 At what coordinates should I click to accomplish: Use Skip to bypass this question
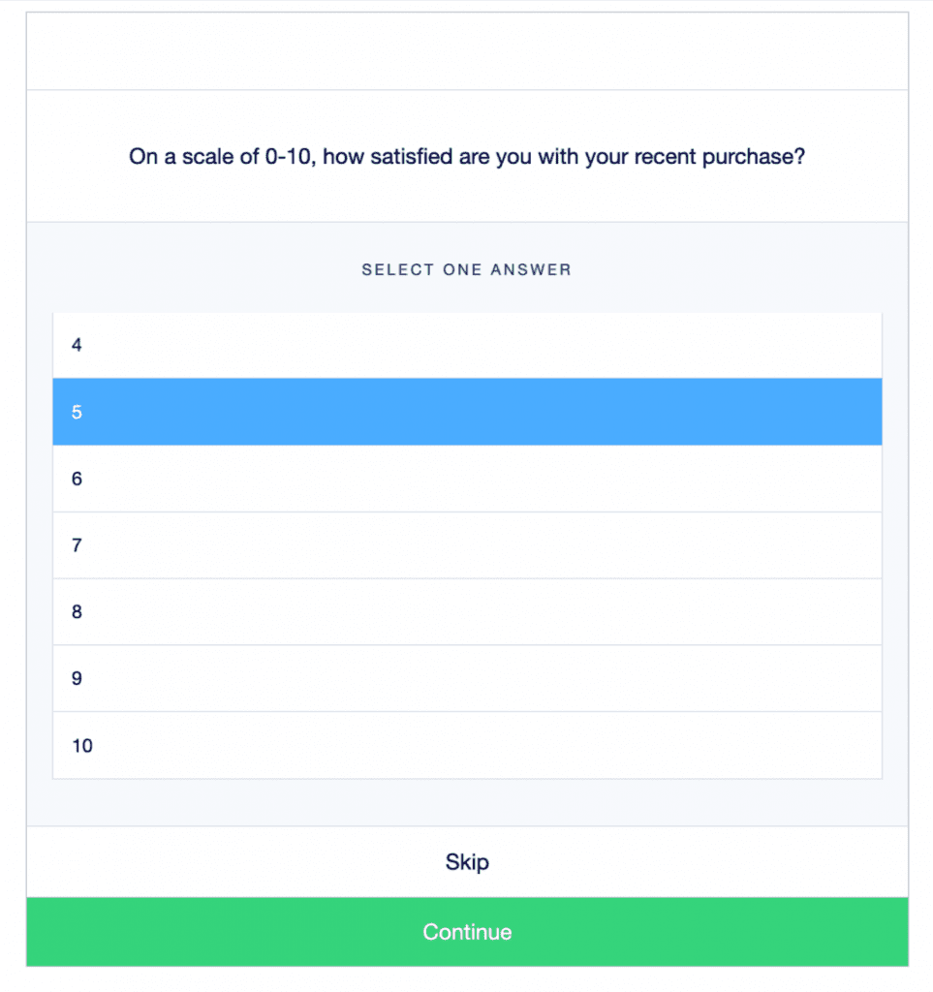click(467, 861)
